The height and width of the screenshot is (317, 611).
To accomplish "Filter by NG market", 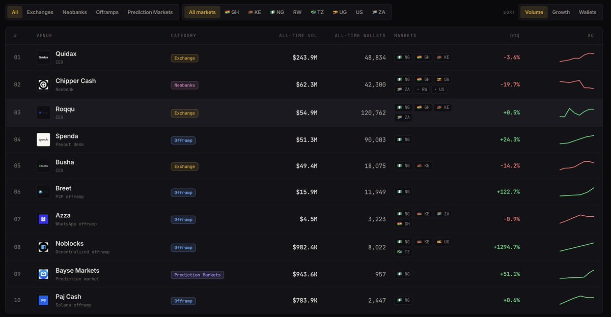I will pyautogui.click(x=277, y=12).
